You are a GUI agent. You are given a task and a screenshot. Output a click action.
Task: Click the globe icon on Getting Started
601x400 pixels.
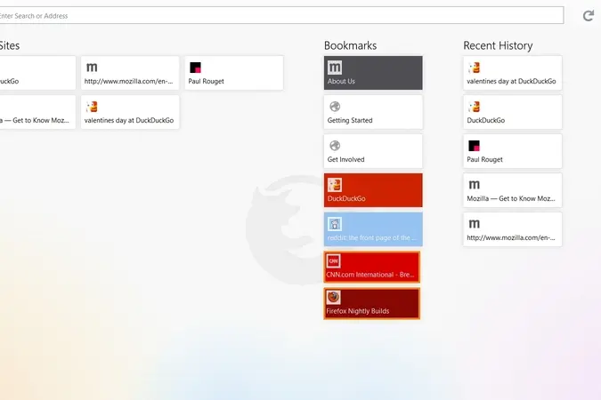[x=335, y=107]
